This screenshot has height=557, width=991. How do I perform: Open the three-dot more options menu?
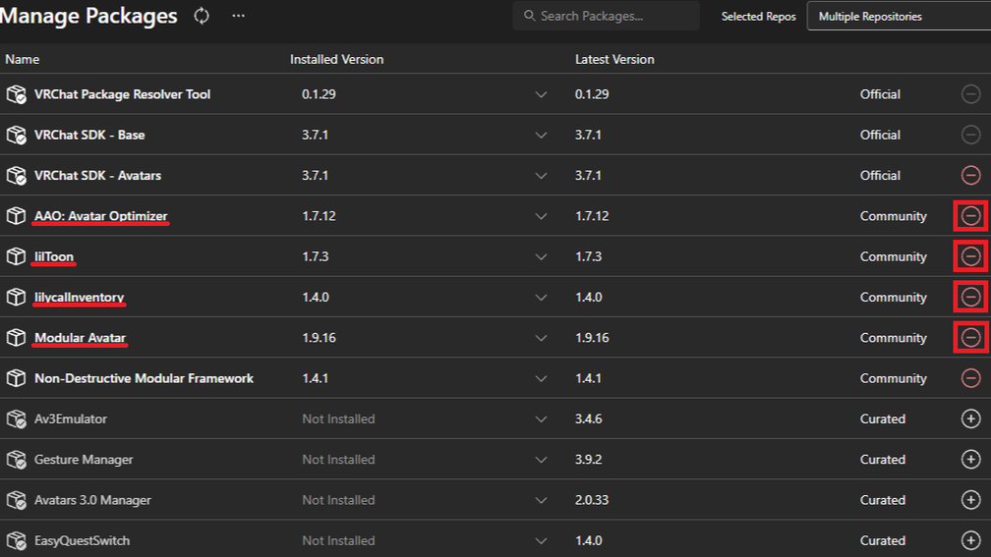pyautogui.click(x=239, y=16)
